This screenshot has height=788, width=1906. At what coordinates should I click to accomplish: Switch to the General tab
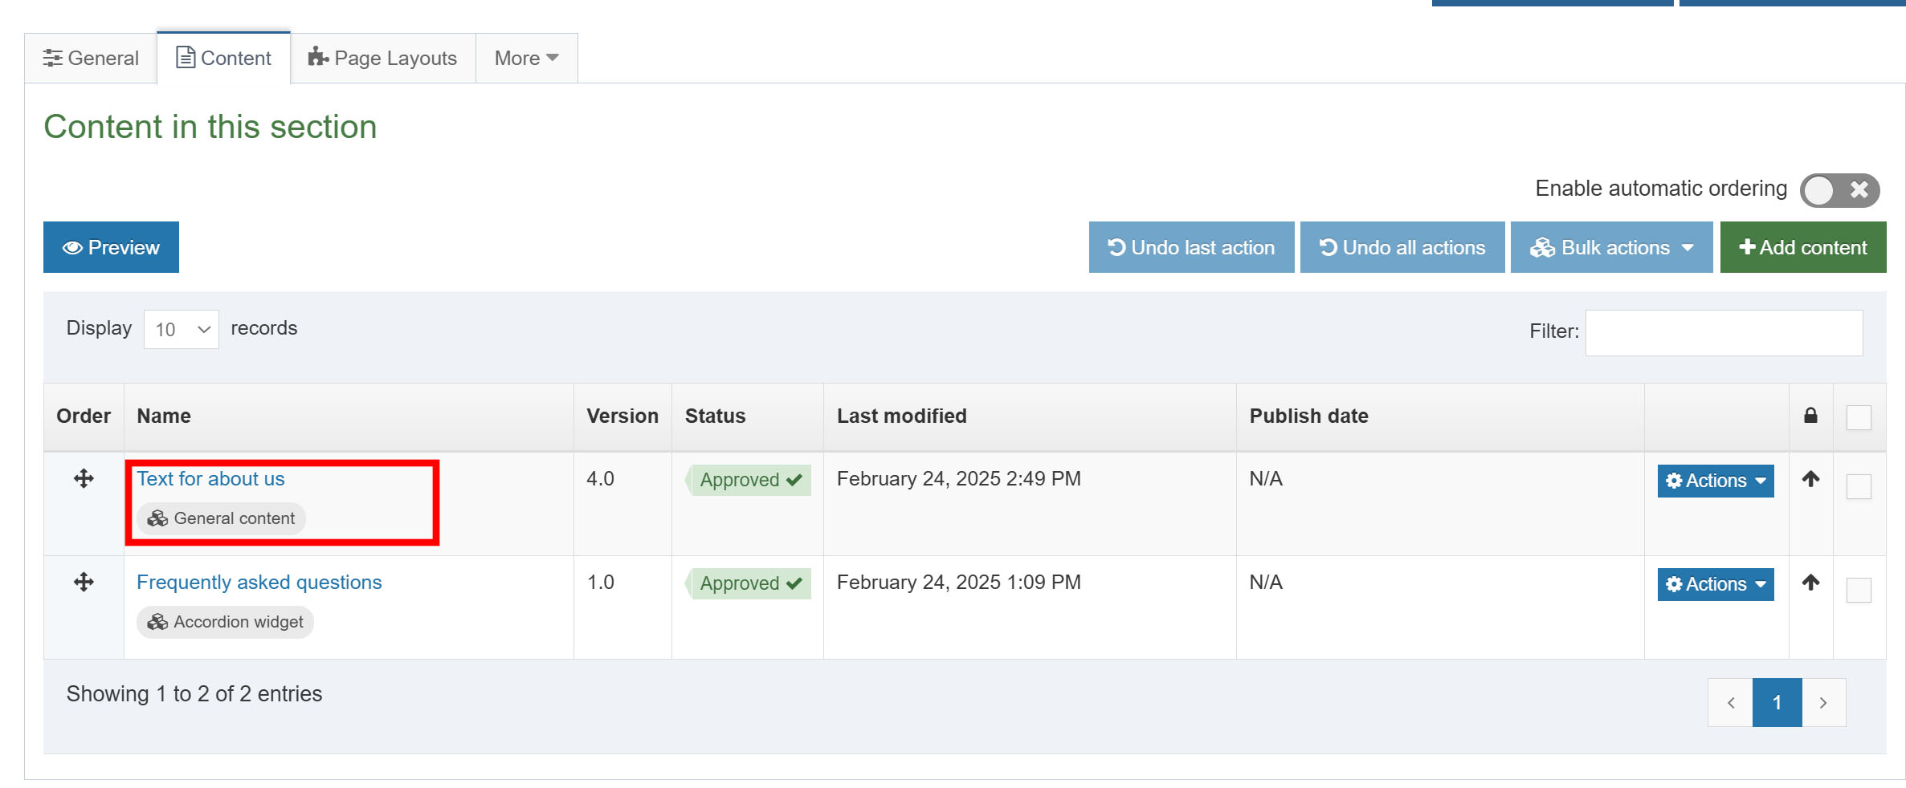[91, 59]
